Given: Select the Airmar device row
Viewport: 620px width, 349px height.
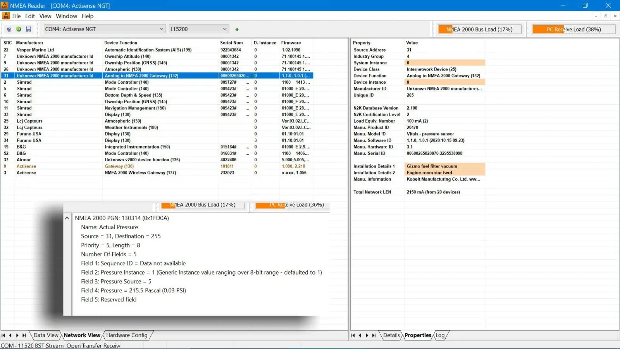Looking at the screenshot, I should click(157, 160).
